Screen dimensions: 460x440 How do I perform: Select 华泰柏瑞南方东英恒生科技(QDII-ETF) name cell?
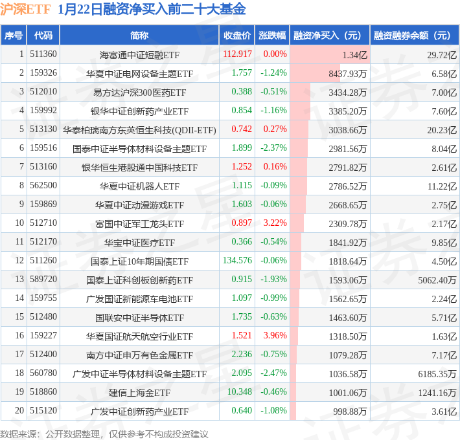139,130
